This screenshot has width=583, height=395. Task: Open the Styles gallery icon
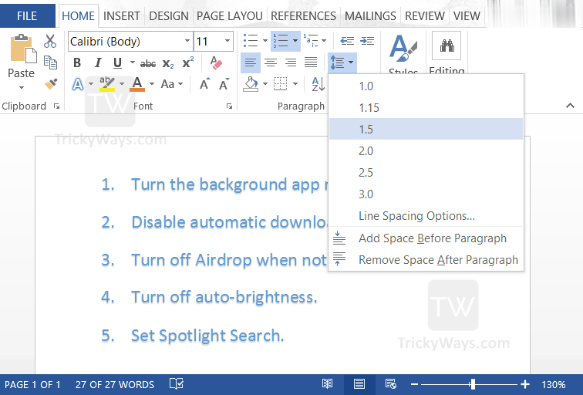(x=403, y=49)
